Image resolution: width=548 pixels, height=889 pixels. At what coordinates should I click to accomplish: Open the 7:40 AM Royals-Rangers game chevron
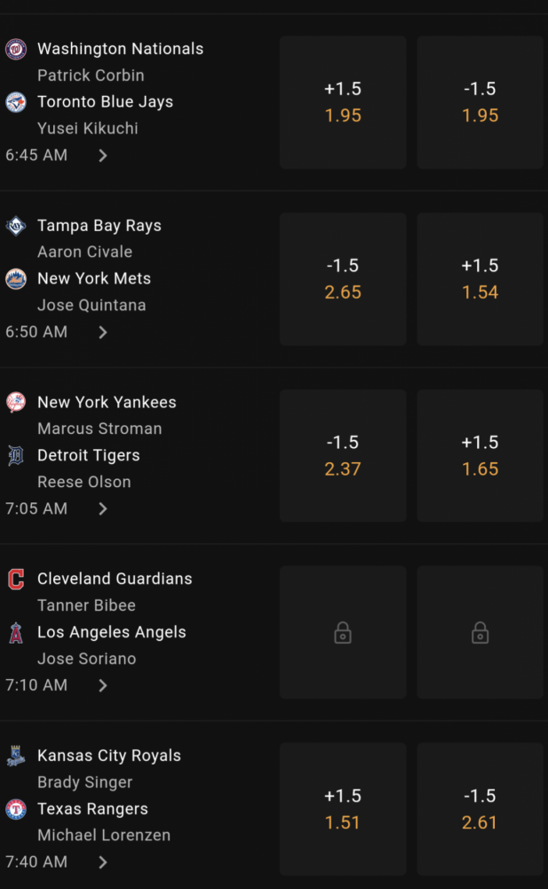tap(102, 862)
